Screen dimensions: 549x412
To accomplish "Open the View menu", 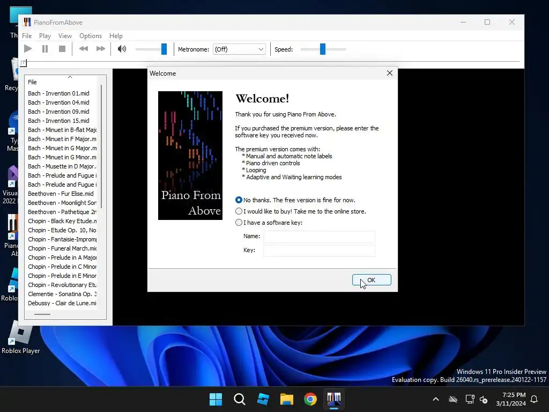I will 65,36.
